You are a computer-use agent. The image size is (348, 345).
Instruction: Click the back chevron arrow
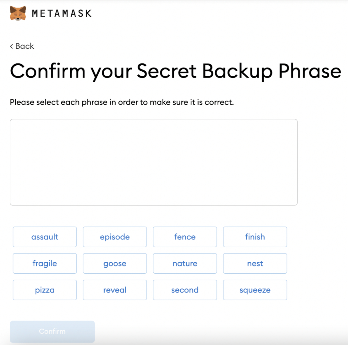(12, 46)
